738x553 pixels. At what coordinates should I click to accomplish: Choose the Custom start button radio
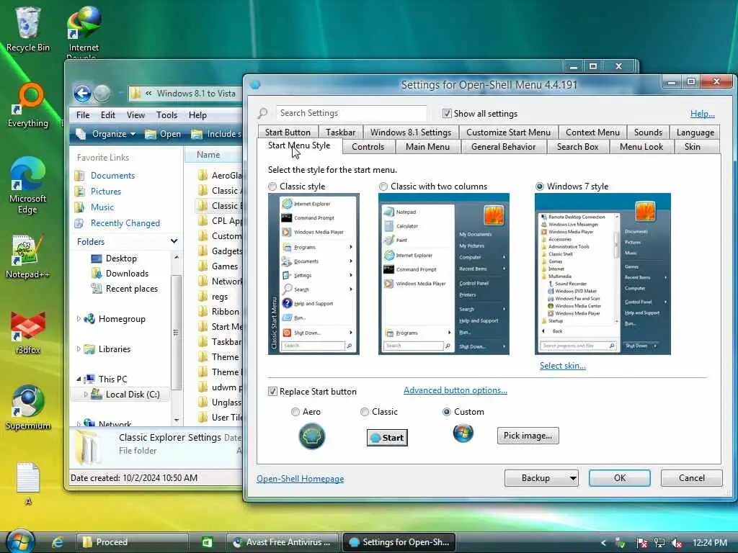coord(447,412)
